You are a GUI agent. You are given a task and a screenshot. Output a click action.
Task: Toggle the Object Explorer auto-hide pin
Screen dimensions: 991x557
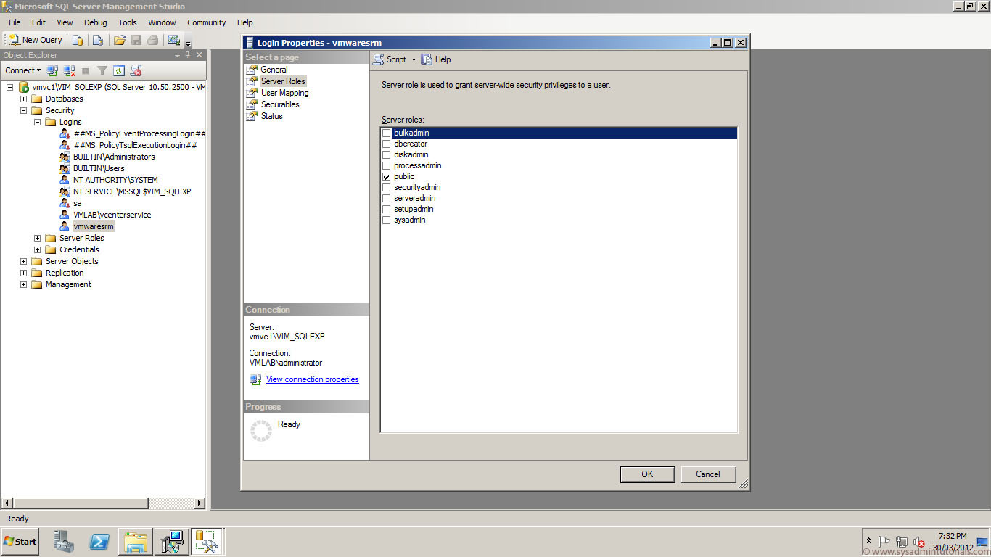188,55
